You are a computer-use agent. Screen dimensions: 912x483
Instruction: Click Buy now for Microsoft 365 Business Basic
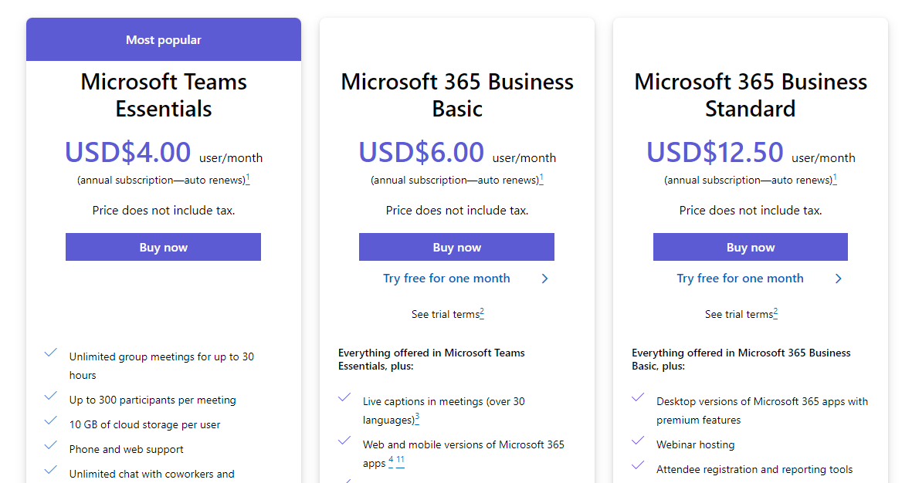tap(456, 247)
